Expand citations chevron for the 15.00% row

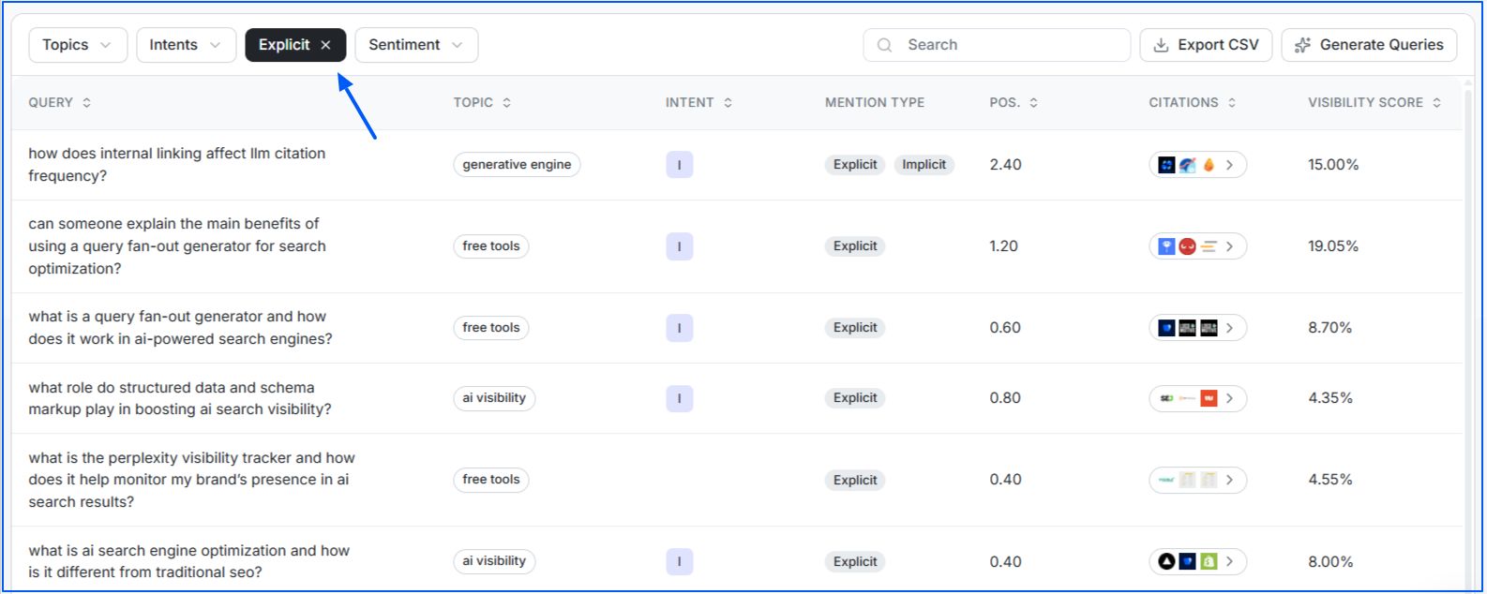click(x=1230, y=165)
